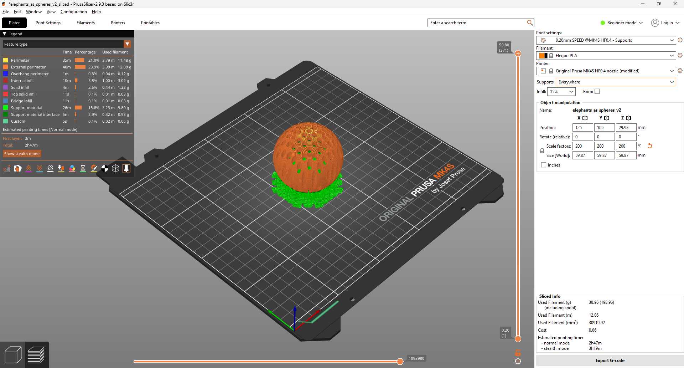Open the Configuration menu
The width and height of the screenshot is (684, 368).
73,12
